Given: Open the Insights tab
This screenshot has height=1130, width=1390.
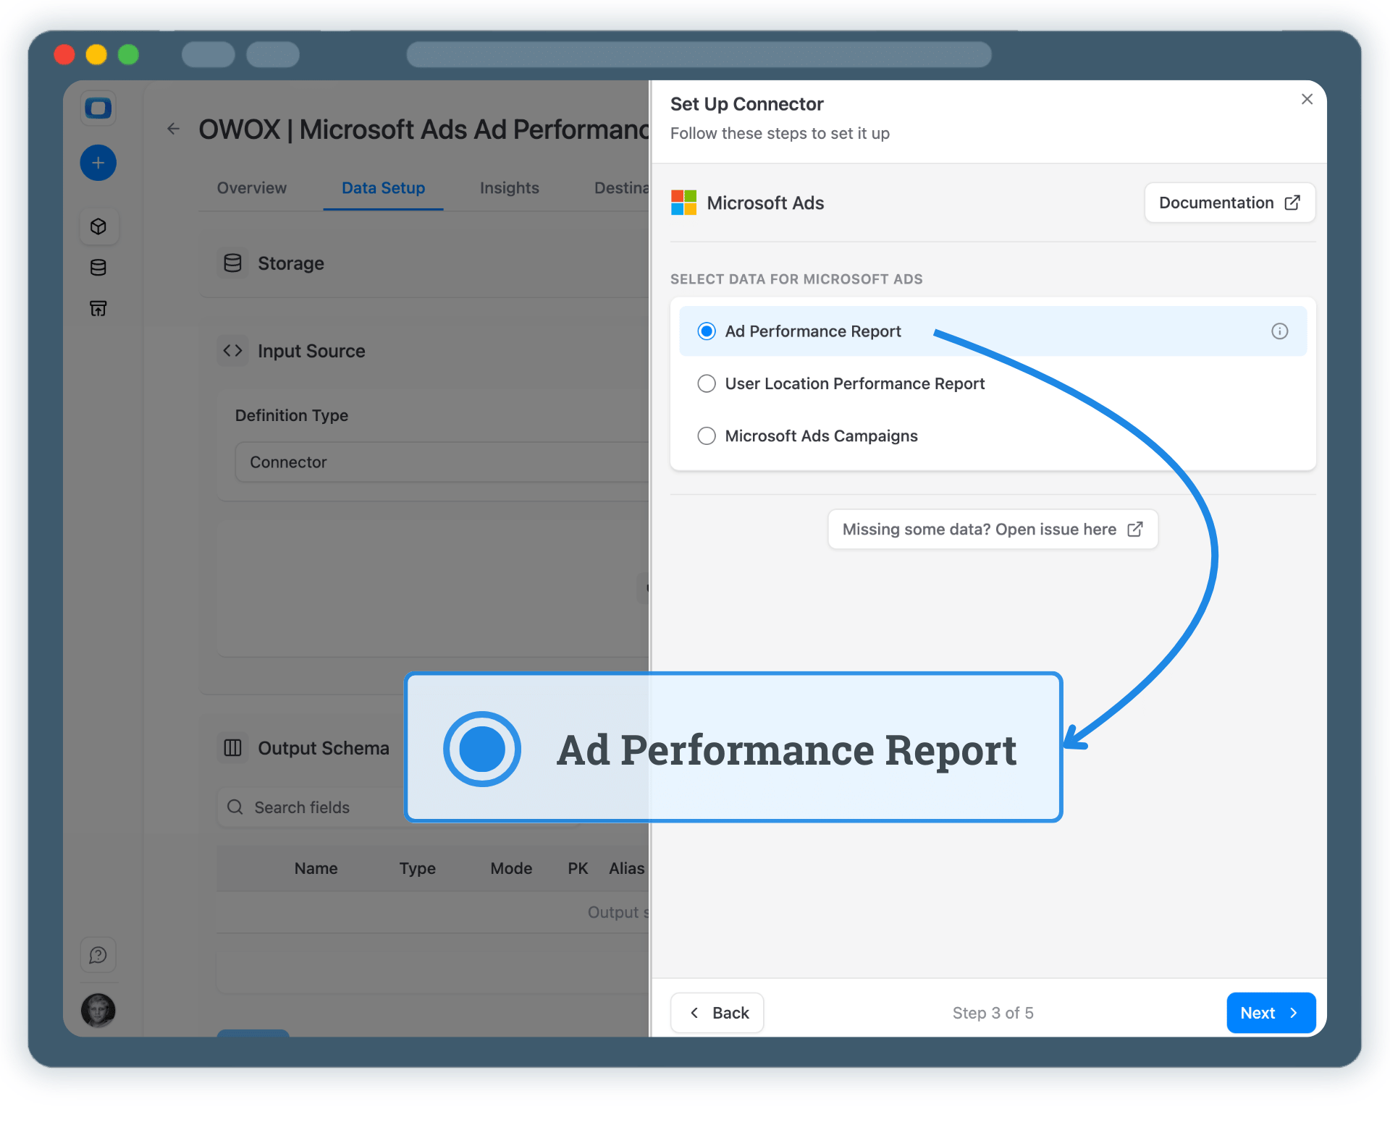Looking at the screenshot, I should [509, 188].
